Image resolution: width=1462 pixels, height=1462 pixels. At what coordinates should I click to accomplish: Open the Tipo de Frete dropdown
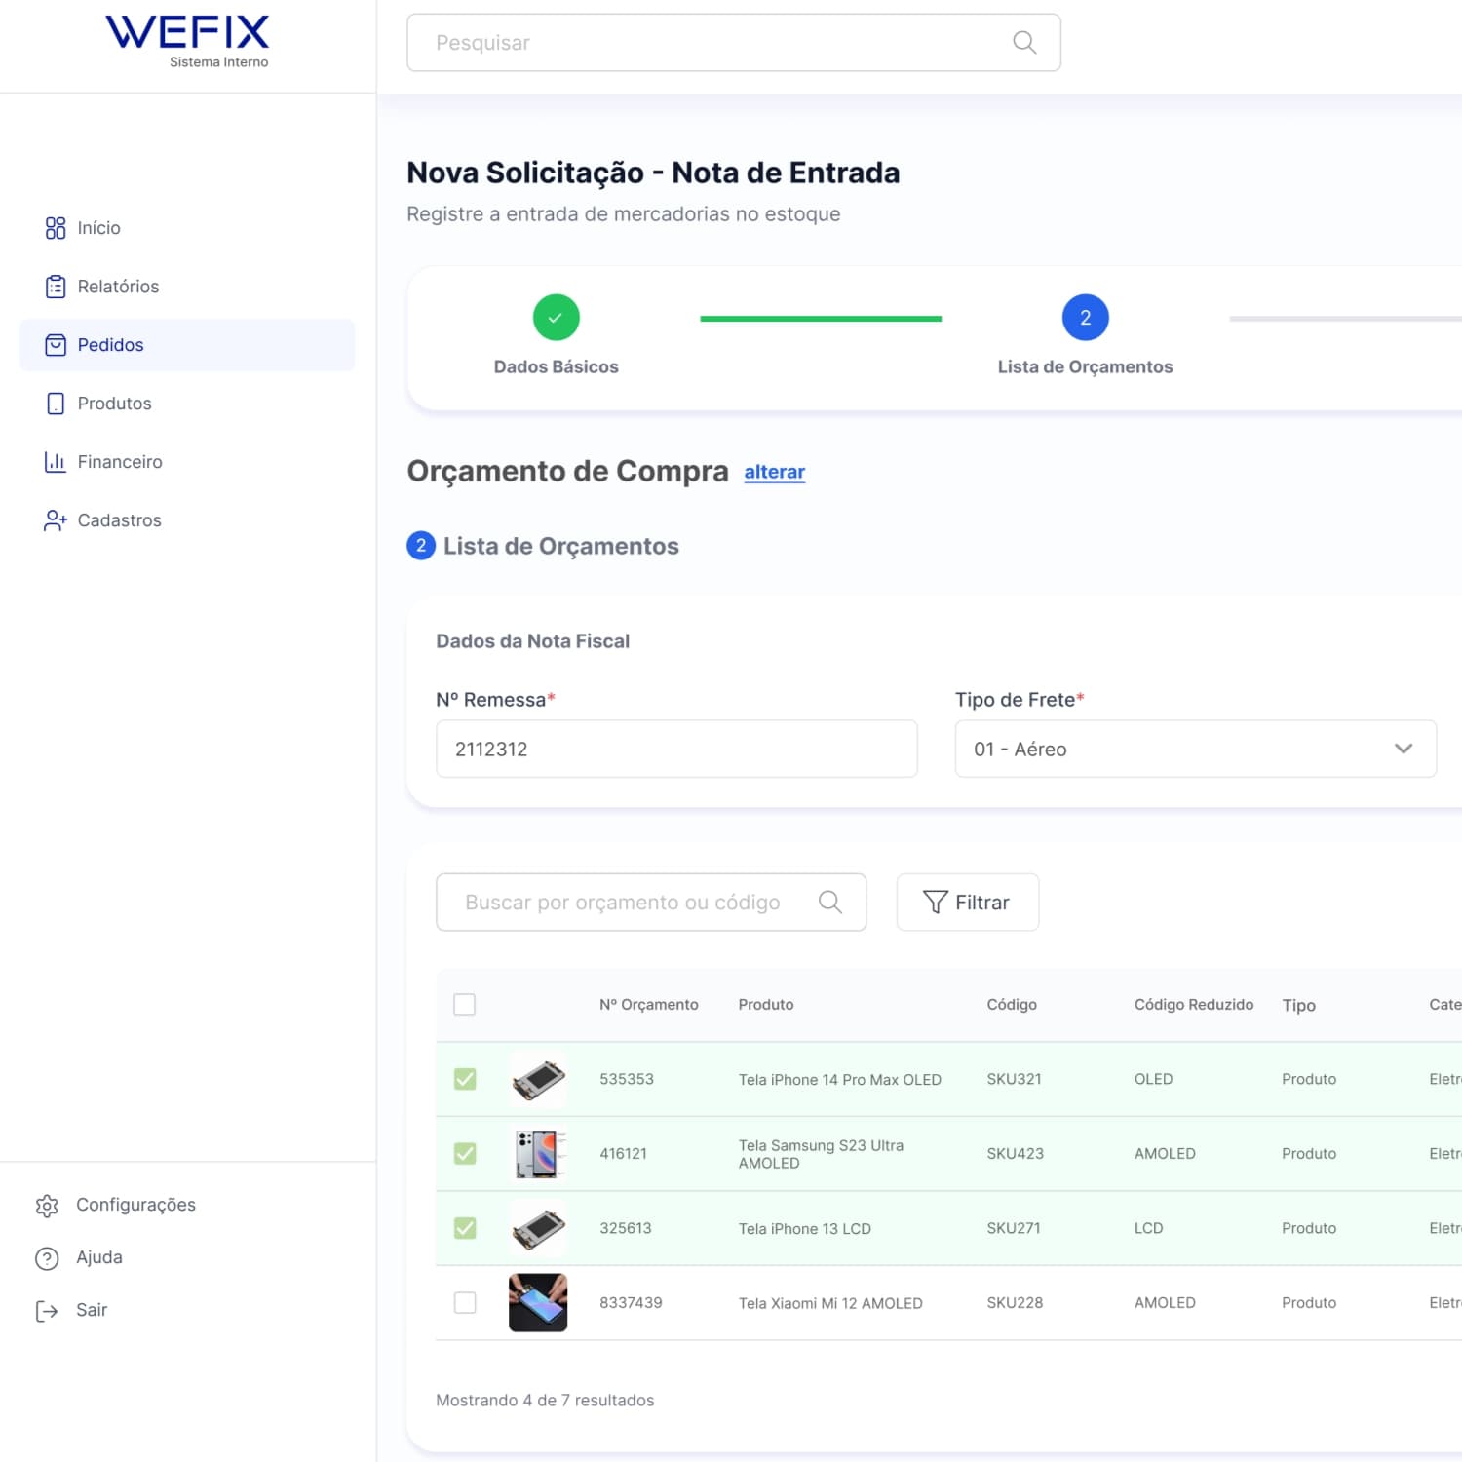(1195, 749)
